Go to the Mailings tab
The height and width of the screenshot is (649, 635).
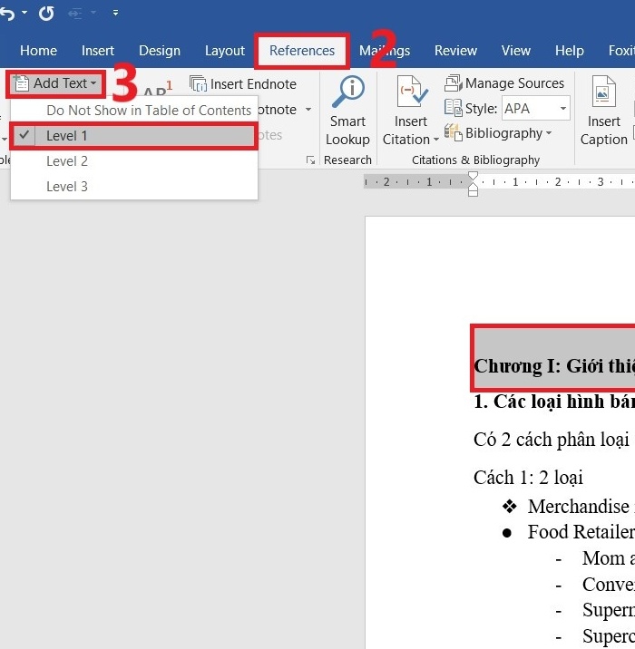(x=385, y=51)
